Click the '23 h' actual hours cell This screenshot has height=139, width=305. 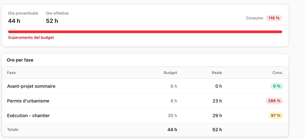click(217, 101)
